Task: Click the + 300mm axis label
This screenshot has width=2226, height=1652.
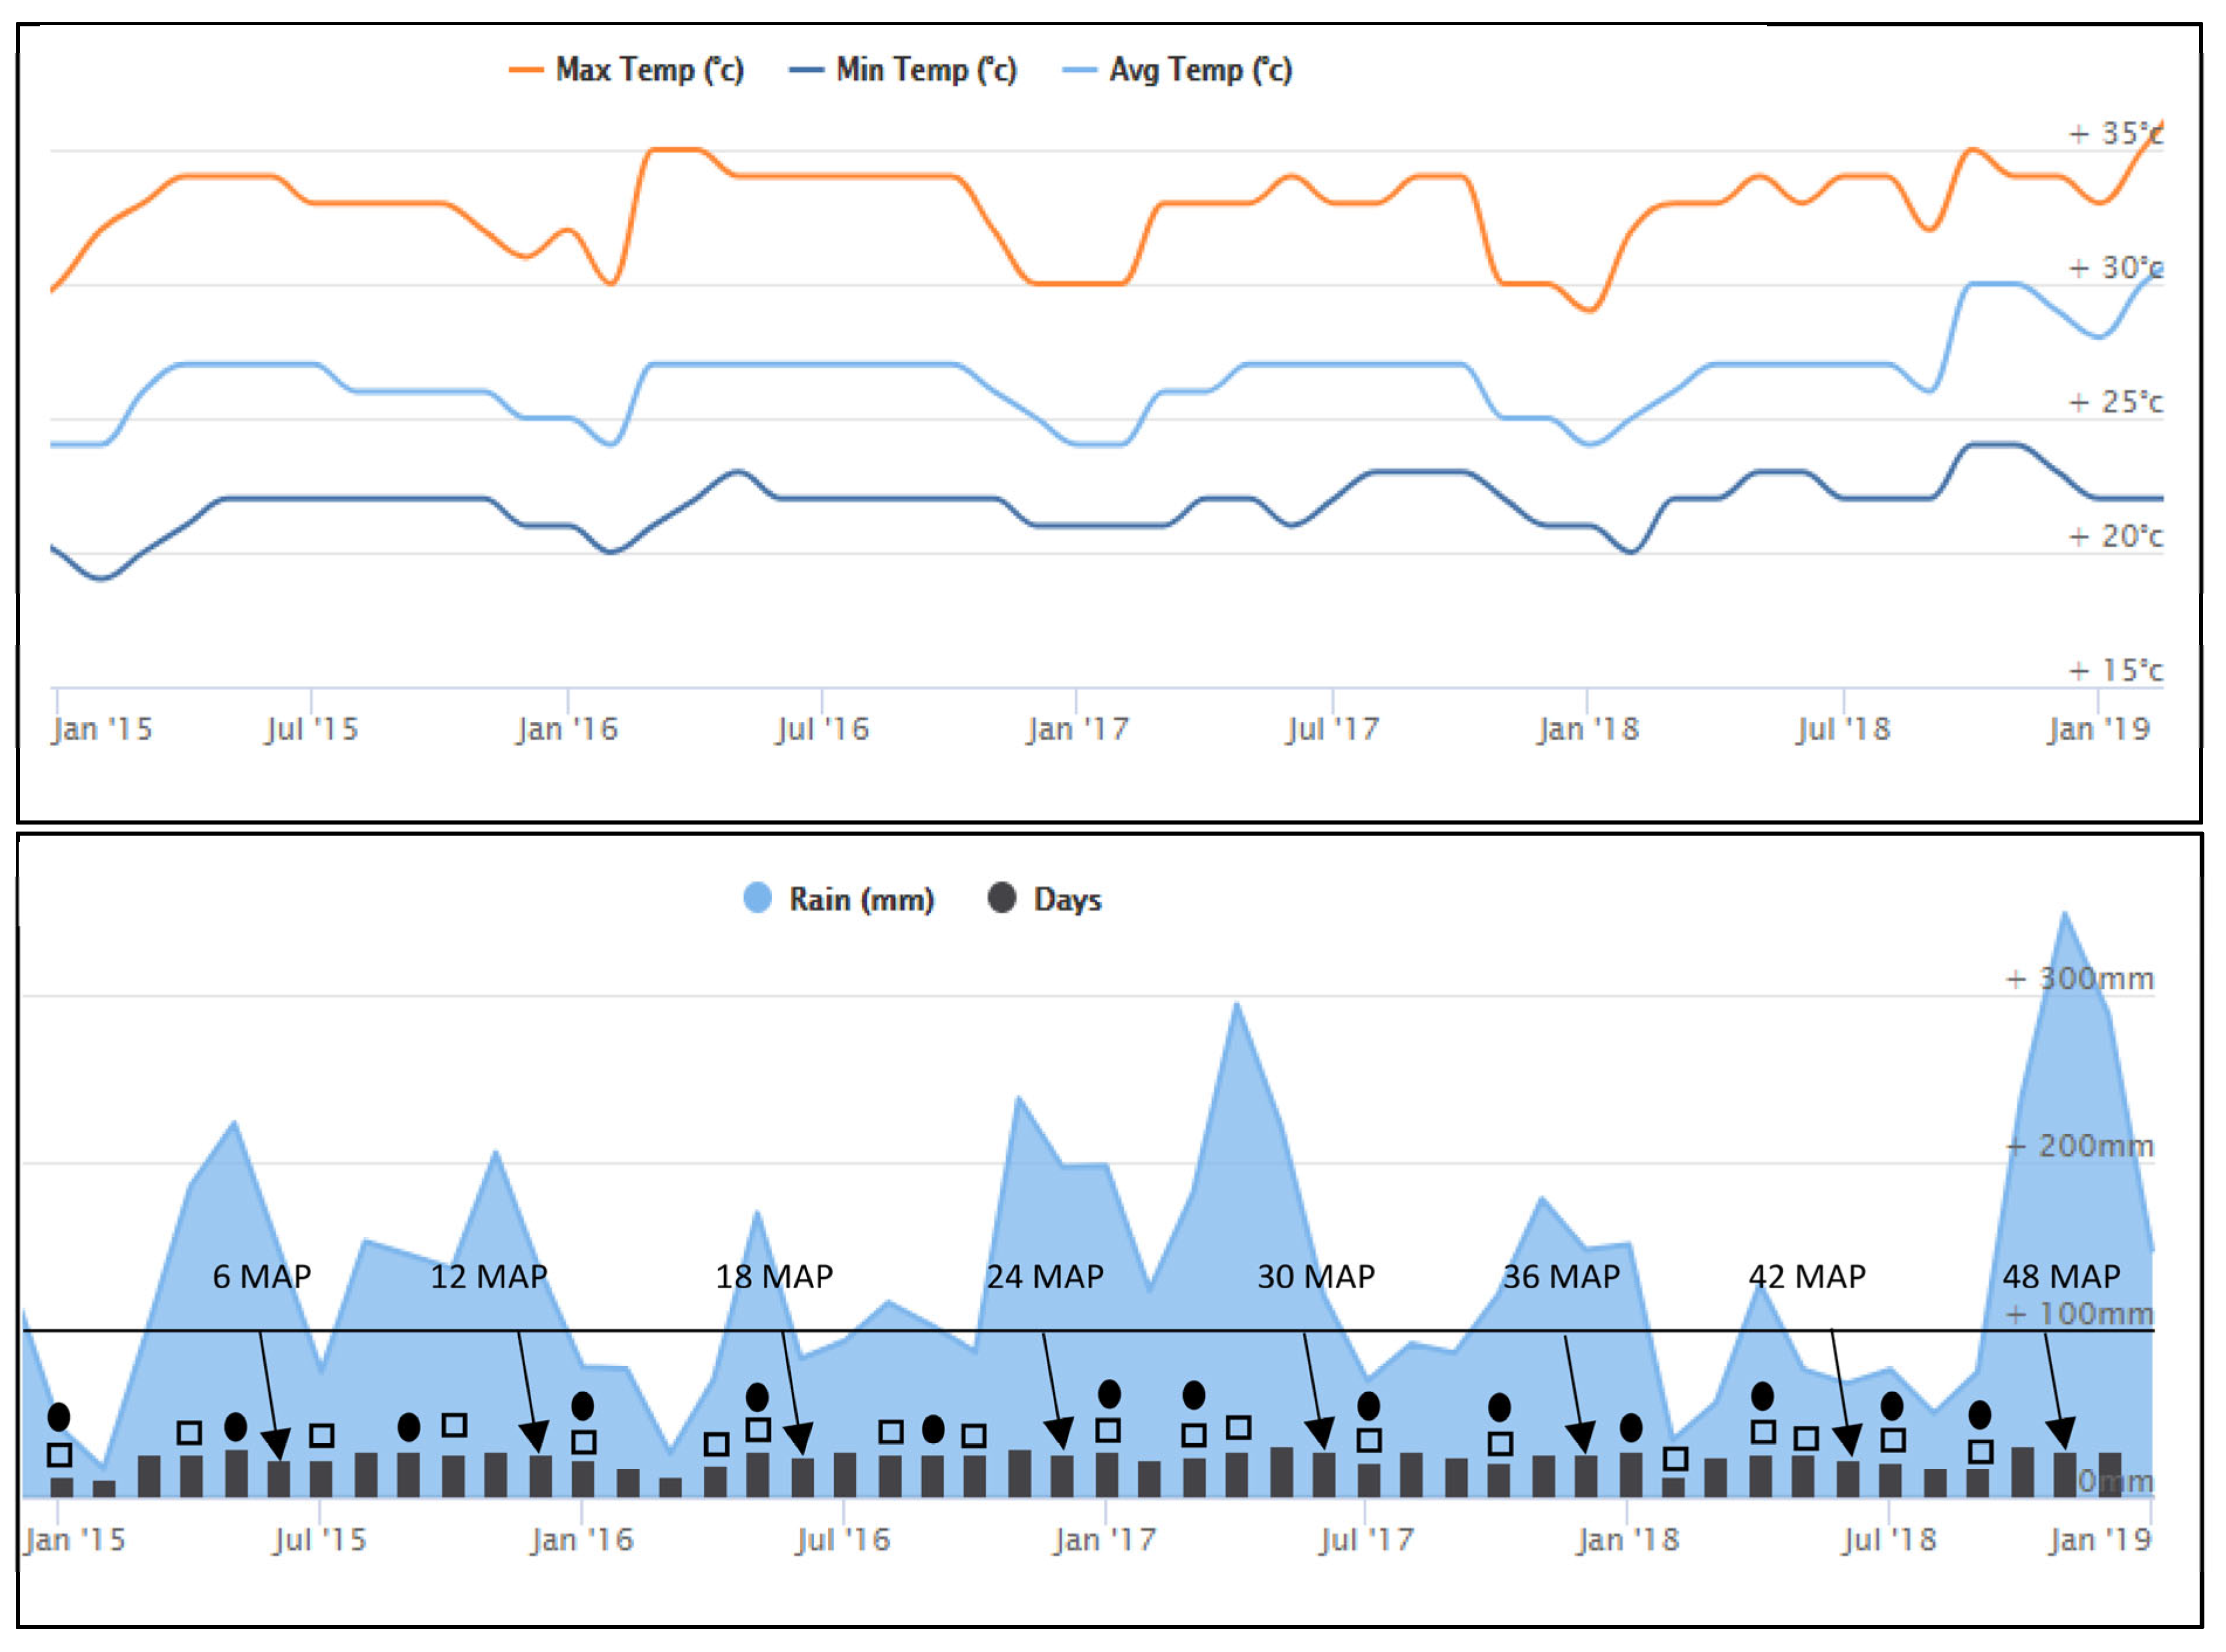Action: [2080, 979]
